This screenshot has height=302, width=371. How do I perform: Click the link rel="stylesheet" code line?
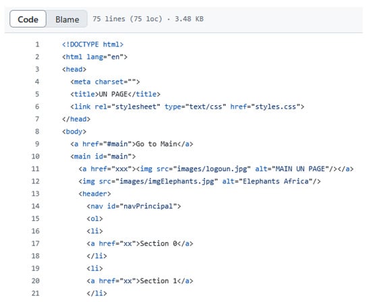click(x=187, y=107)
